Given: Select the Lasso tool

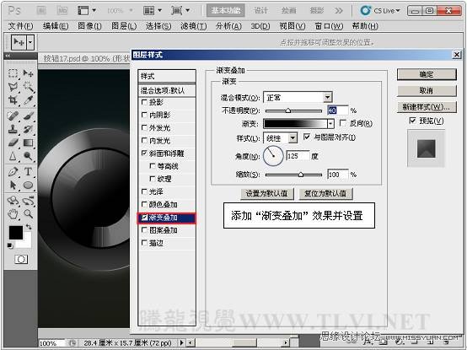Looking at the screenshot, I should tap(13, 87).
